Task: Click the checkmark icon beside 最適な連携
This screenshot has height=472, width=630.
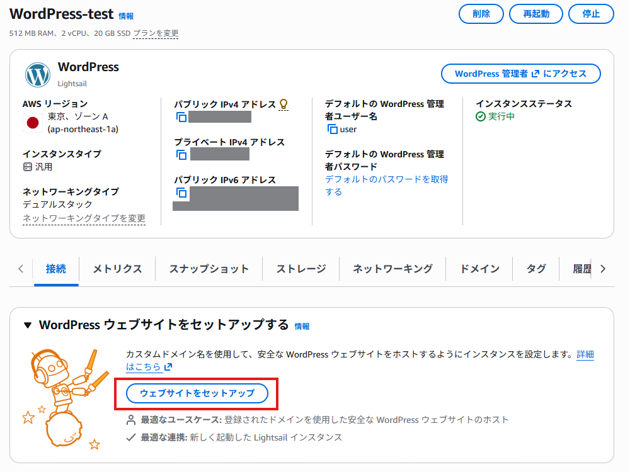Action: point(131,437)
